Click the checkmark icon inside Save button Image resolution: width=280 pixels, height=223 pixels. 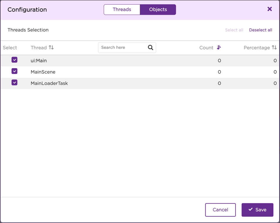point(251,210)
